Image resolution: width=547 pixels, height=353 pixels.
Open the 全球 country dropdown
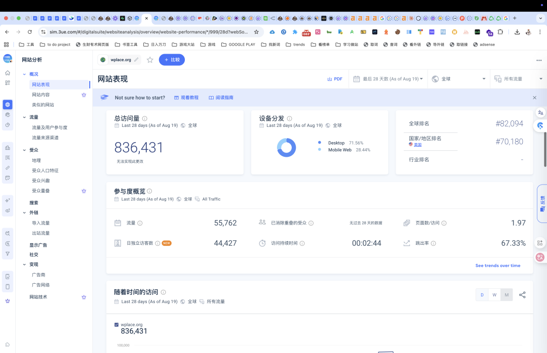458,79
